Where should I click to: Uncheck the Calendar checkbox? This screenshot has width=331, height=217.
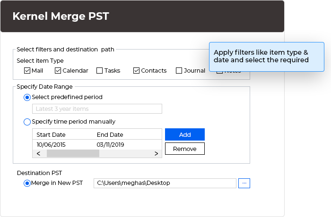58,71
